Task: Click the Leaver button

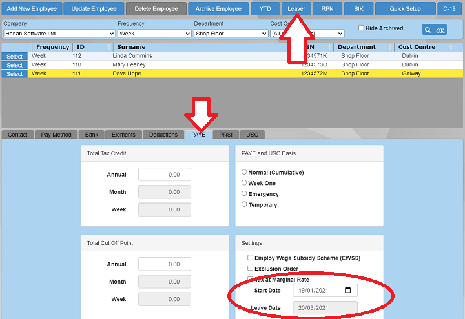Action: (296, 9)
